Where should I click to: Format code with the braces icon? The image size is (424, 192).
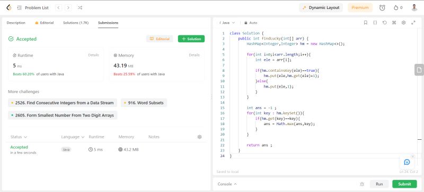pyautogui.click(x=375, y=23)
